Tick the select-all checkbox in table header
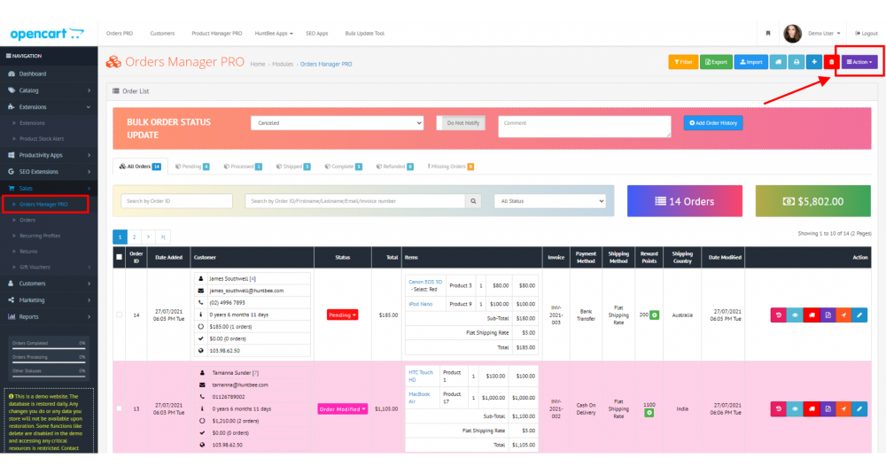Screen dimensions: 886x474 (x=120, y=257)
